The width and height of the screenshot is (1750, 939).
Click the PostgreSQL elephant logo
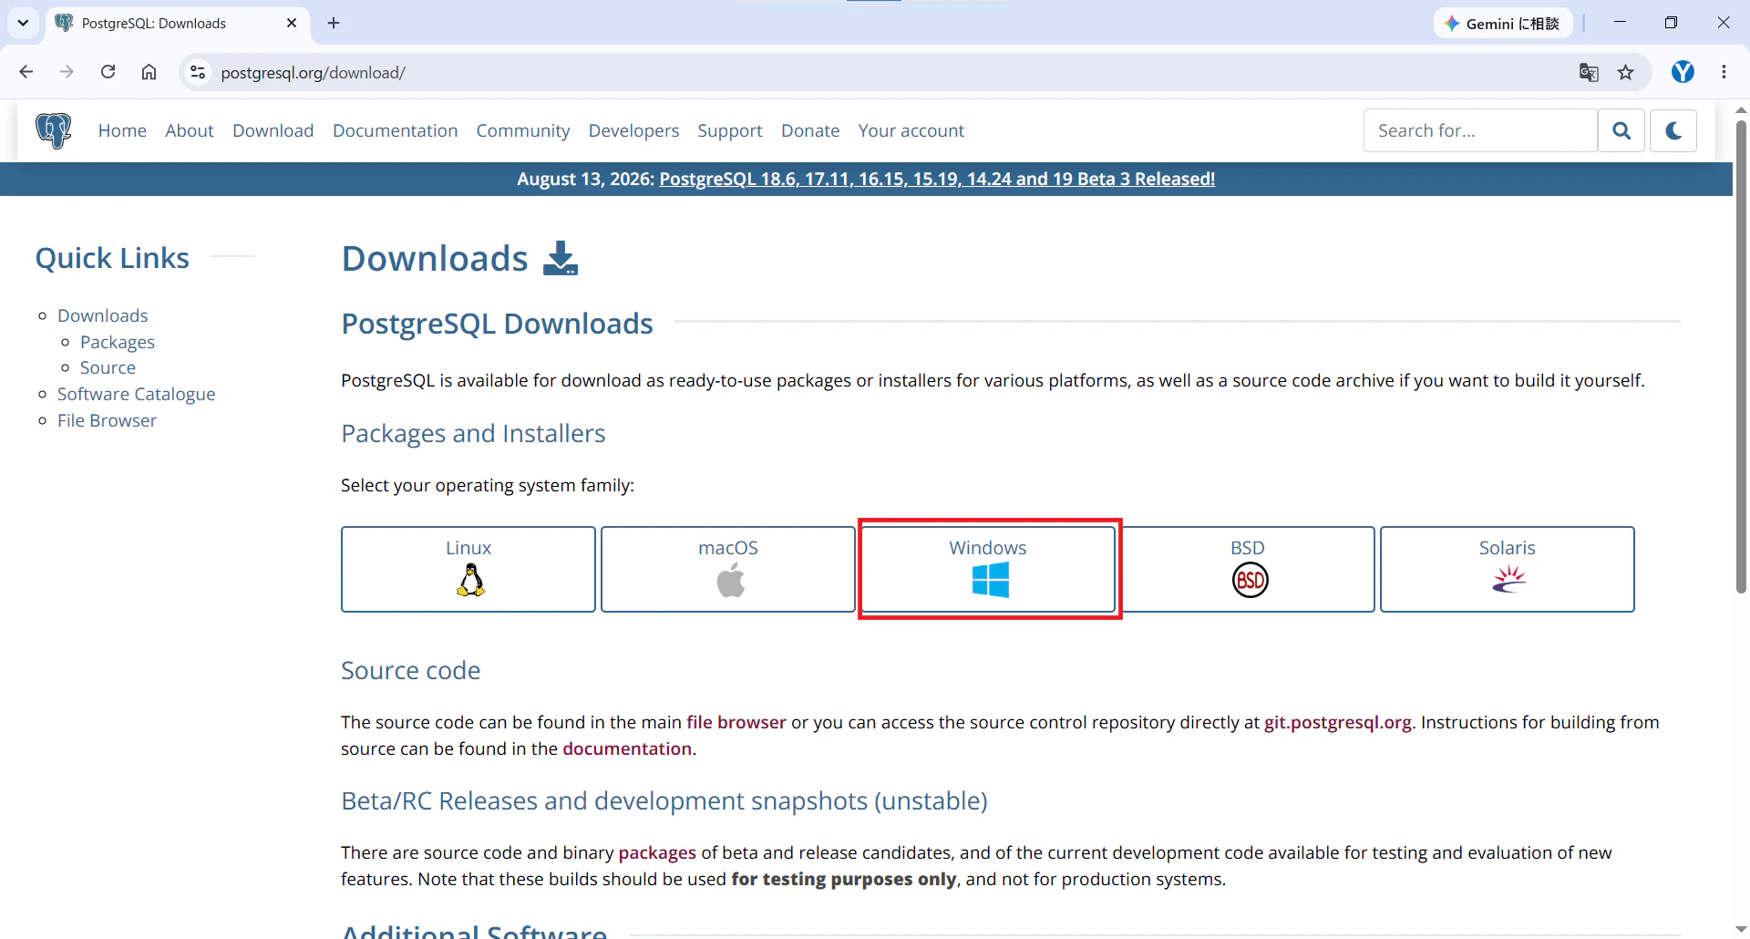pos(54,130)
